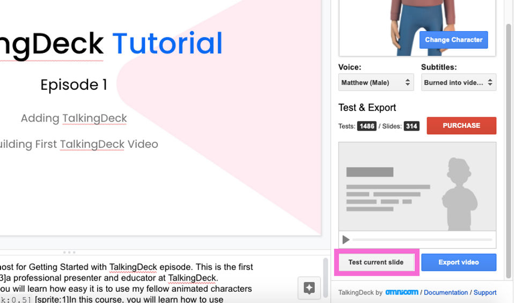Image resolution: width=515 pixels, height=303 pixels.
Task: Click the speaker notes scrollbar
Action: pyautogui.click(x=325, y=277)
